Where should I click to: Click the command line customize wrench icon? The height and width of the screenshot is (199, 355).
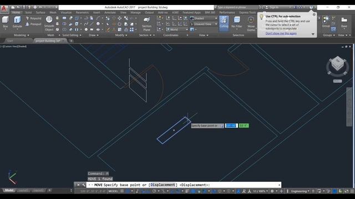pos(84,185)
